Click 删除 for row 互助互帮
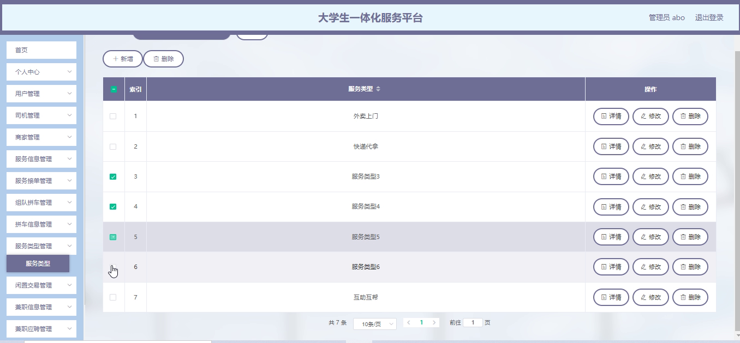The height and width of the screenshot is (343, 740). (x=690, y=297)
